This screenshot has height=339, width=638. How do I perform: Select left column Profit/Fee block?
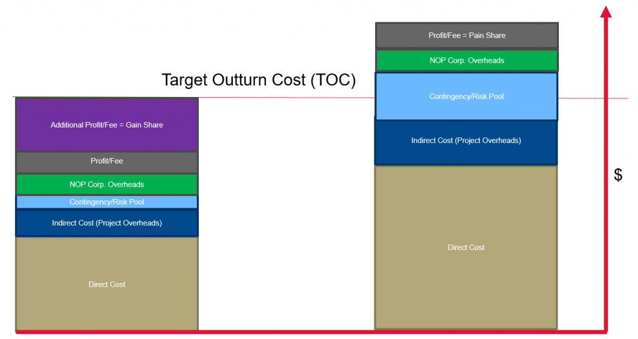(x=107, y=162)
